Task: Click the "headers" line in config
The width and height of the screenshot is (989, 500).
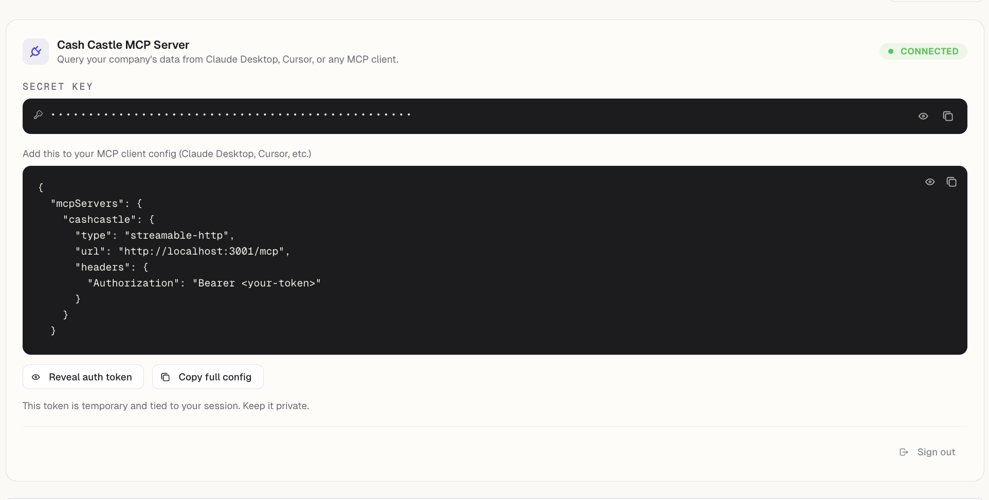Action: [112, 267]
